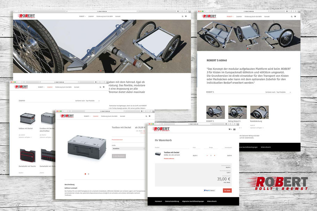The height and width of the screenshot is (211, 317).
Task: Open Zubehör in the Toolbox product window navigation
Action: (96, 116)
